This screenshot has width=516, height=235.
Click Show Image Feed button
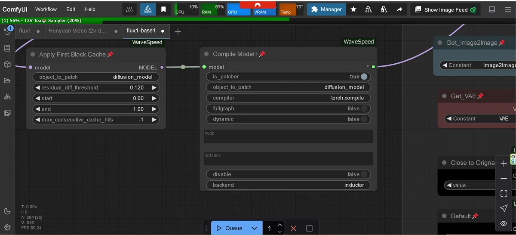445,9
